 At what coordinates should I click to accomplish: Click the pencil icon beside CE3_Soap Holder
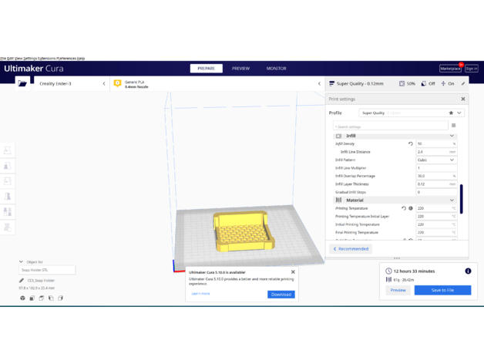(22, 281)
